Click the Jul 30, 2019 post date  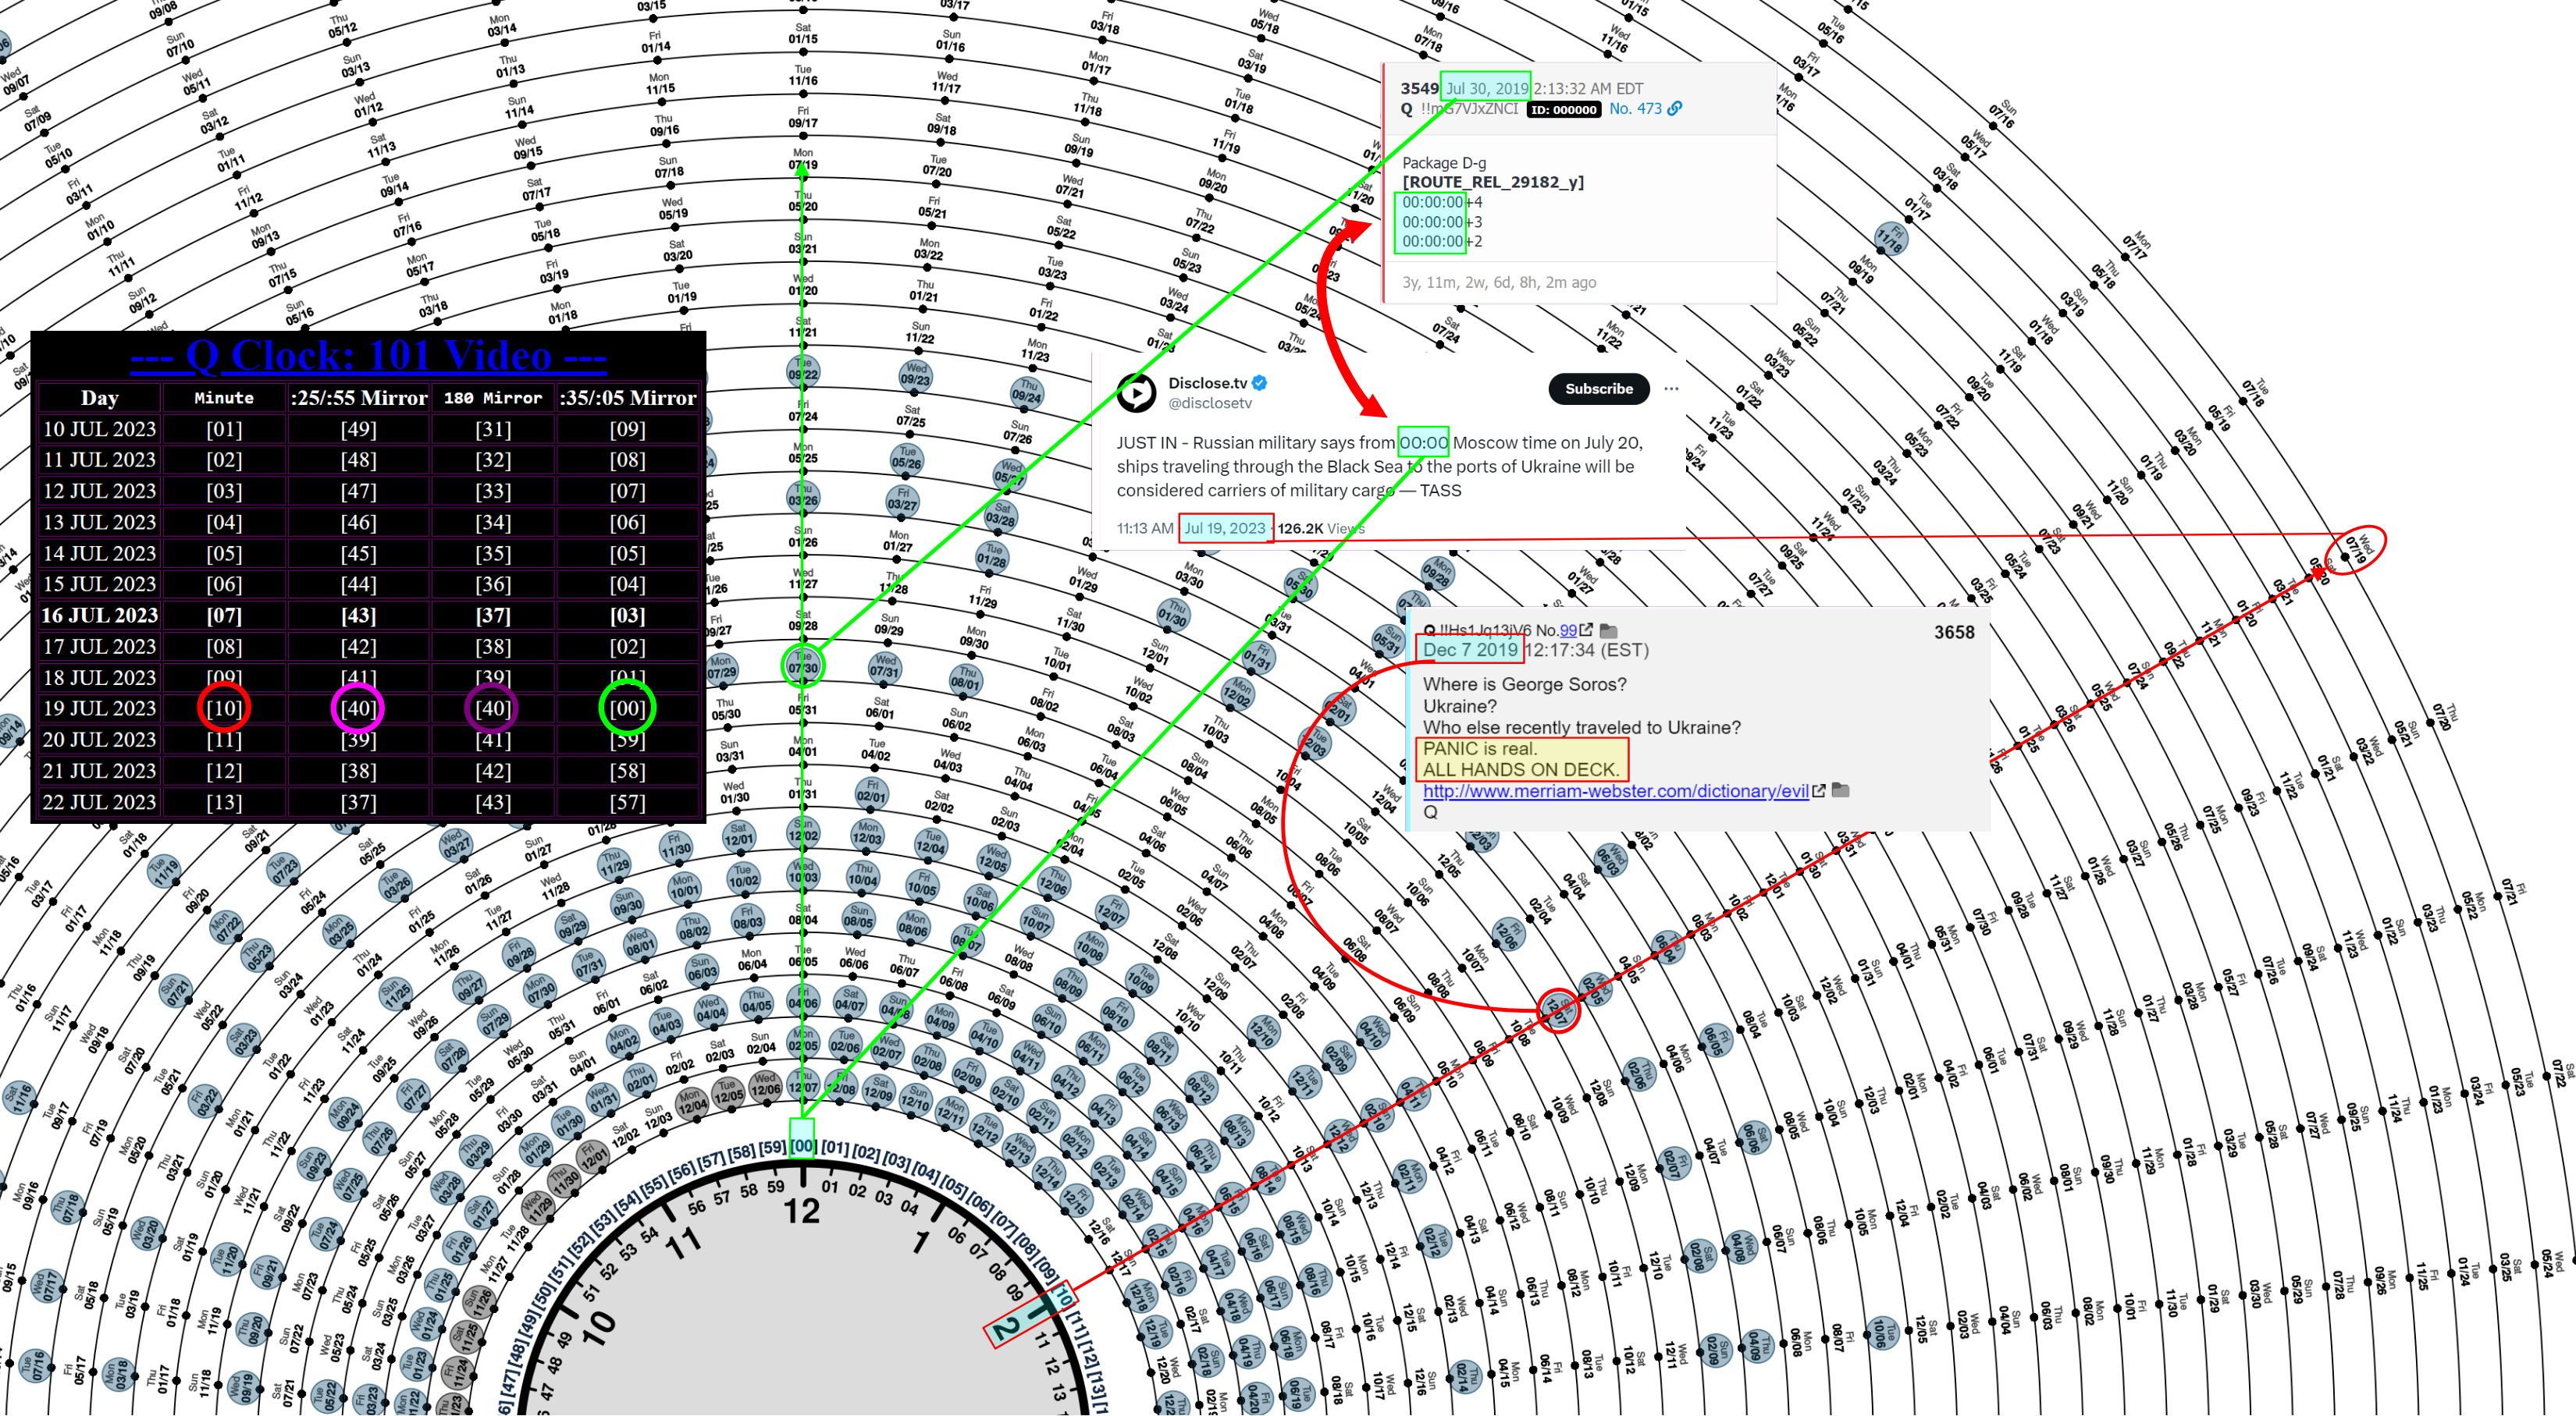(x=1487, y=88)
